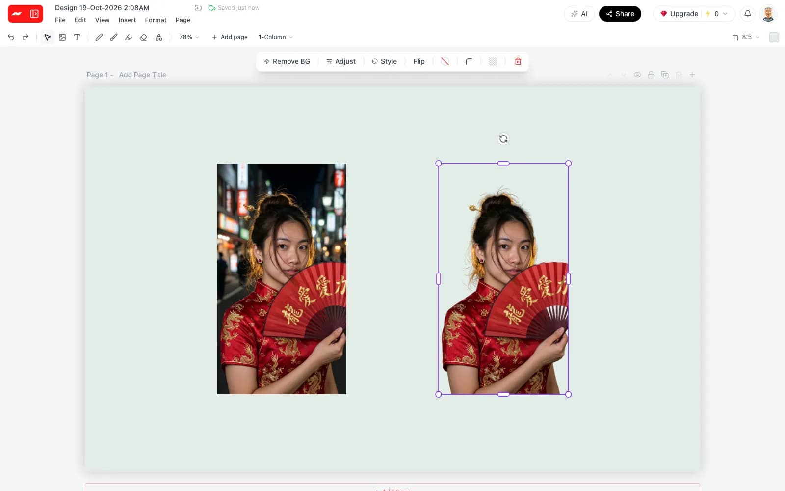Select the image insert tool

click(x=62, y=37)
